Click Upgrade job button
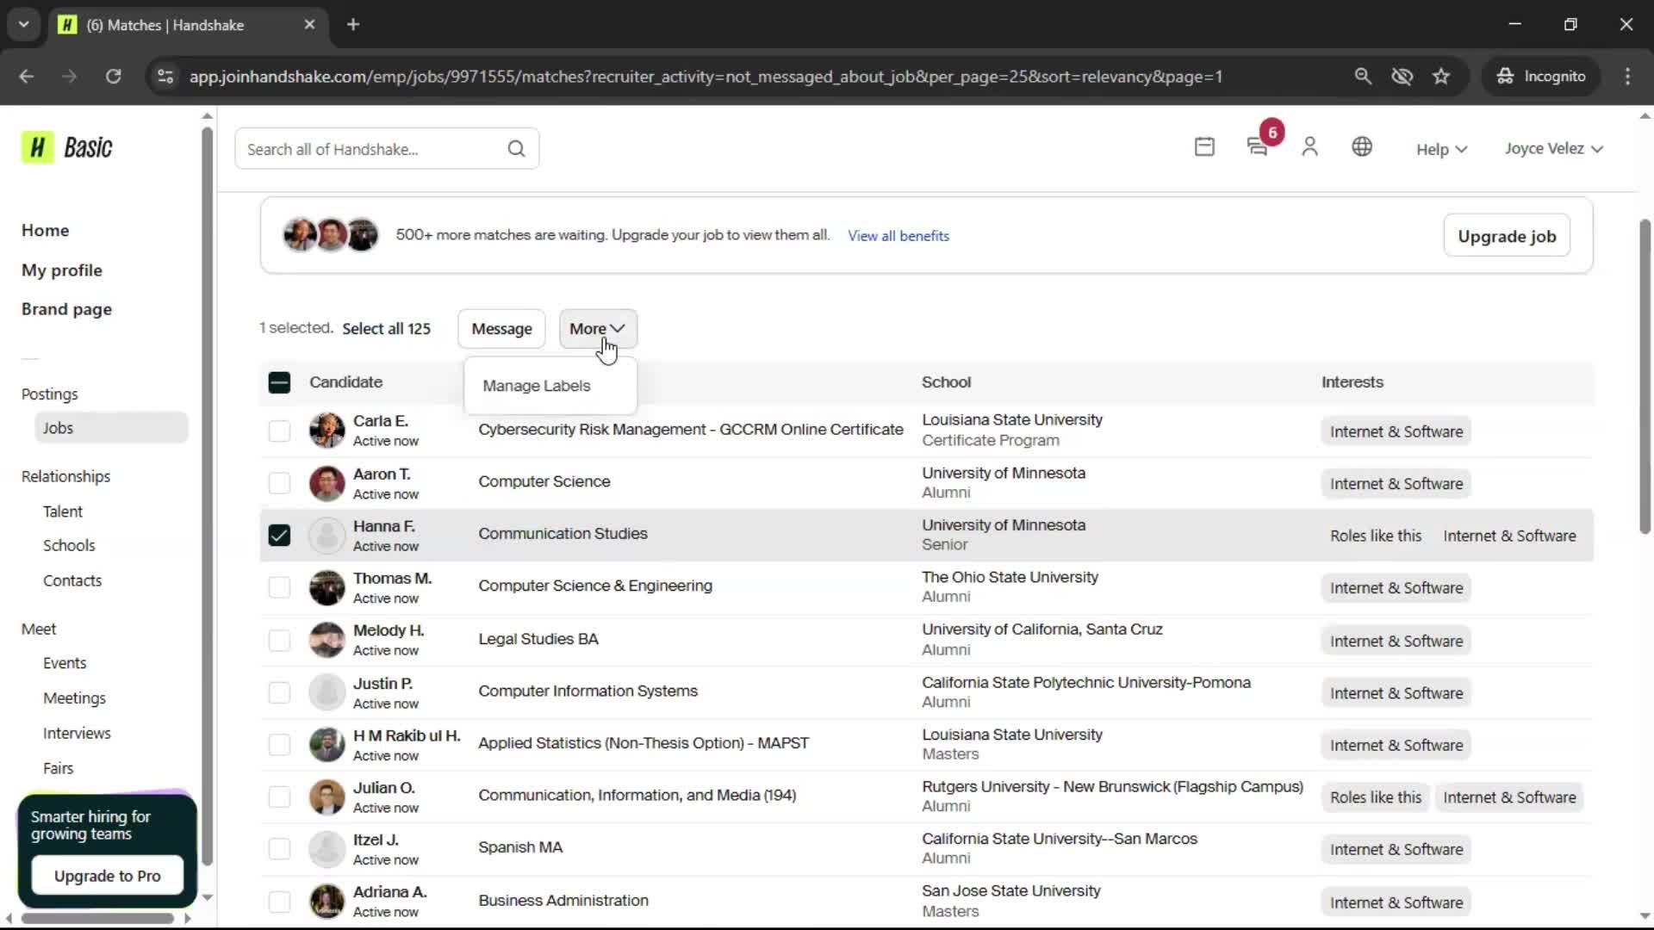1654x930 pixels. pyautogui.click(x=1507, y=236)
